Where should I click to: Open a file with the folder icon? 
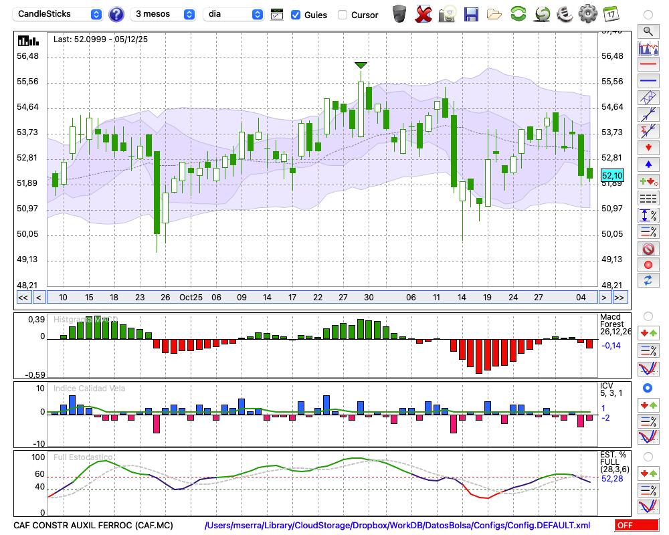pos(494,15)
